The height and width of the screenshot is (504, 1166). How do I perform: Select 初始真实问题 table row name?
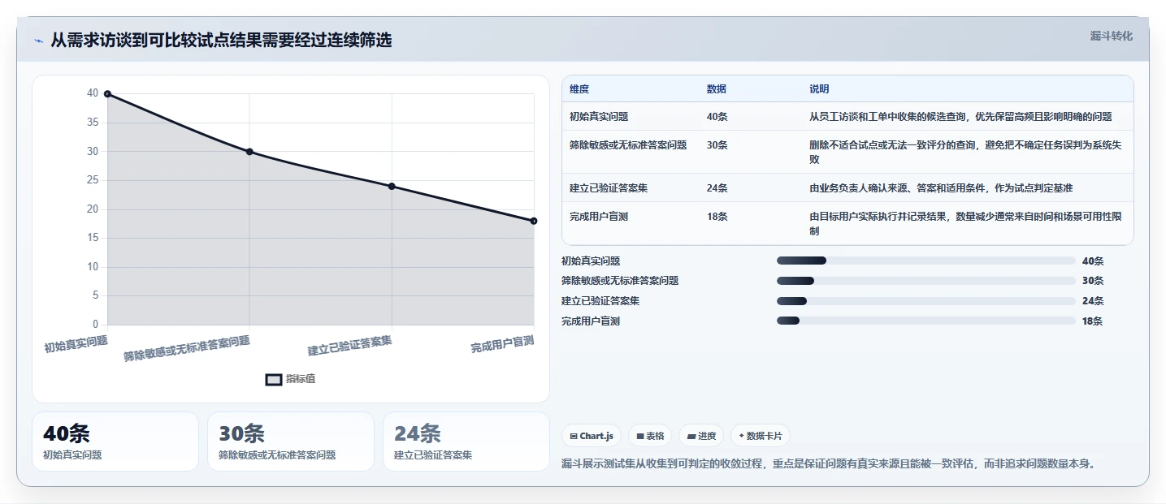pos(599,117)
